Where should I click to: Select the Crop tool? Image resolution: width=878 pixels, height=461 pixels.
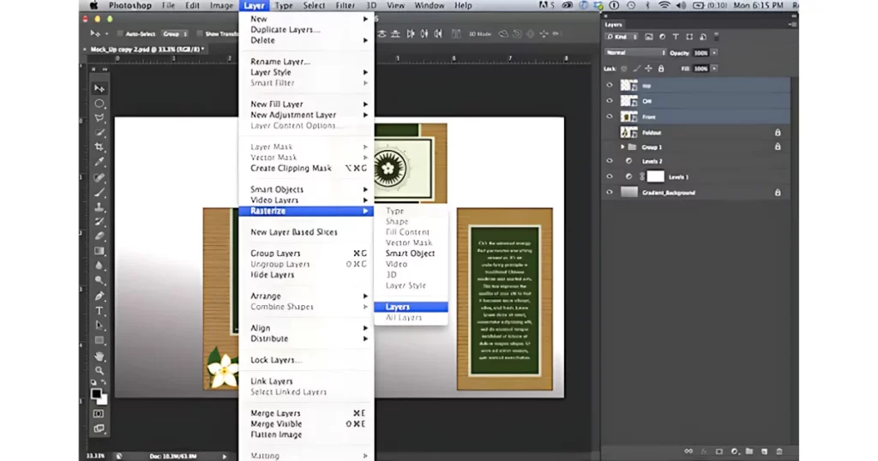point(99,147)
